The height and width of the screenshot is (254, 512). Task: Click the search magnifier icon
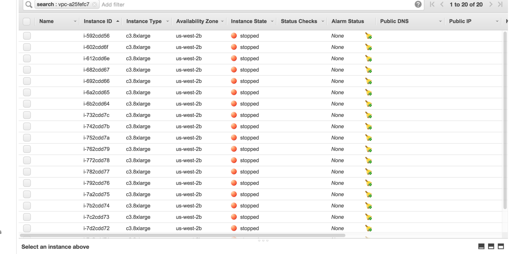(29, 4)
